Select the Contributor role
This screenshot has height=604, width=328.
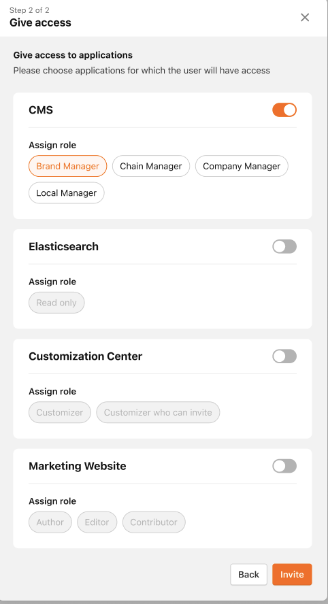click(154, 522)
